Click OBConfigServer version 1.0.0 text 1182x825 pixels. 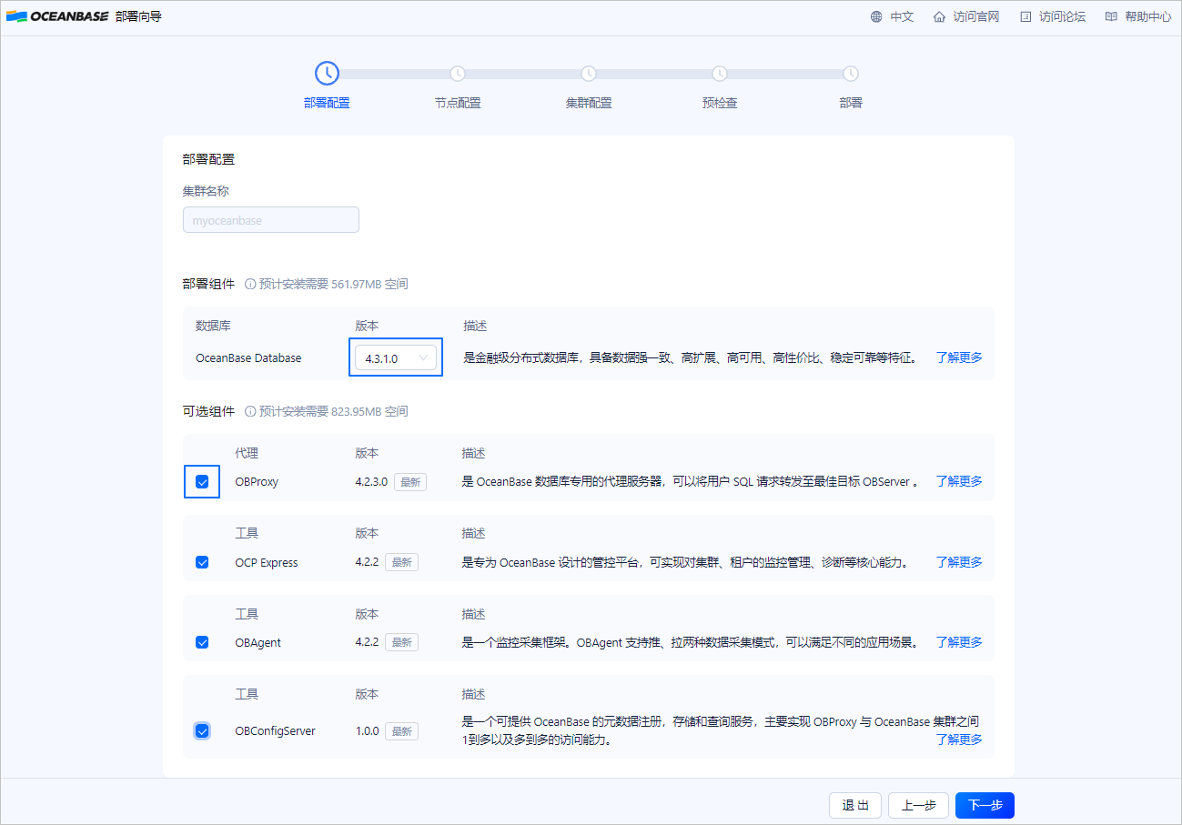click(x=367, y=731)
